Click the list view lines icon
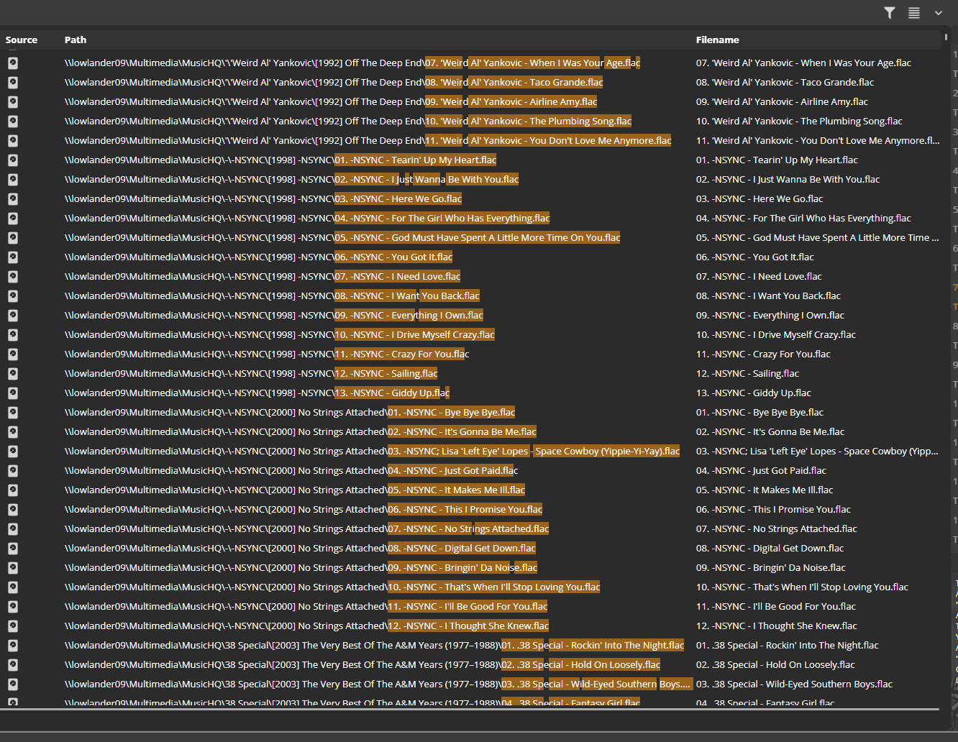This screenshot has width=958, height=742. [x=914, y=13]
